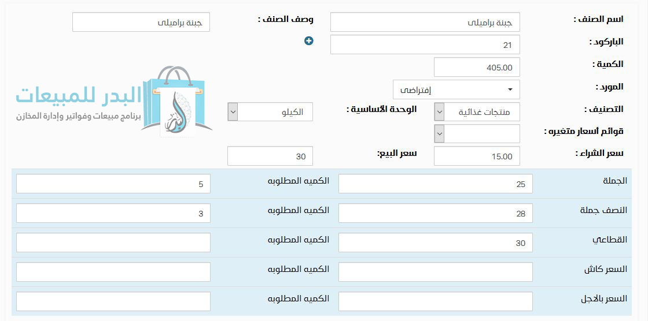Click the وصف الصنف label
The image size is (648, 321).
click(286, 19)
